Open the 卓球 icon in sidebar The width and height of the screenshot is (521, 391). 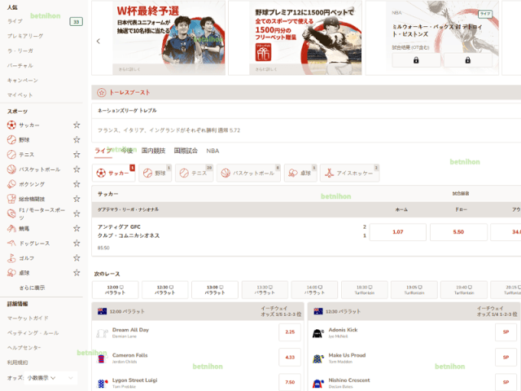click(11, 273)
